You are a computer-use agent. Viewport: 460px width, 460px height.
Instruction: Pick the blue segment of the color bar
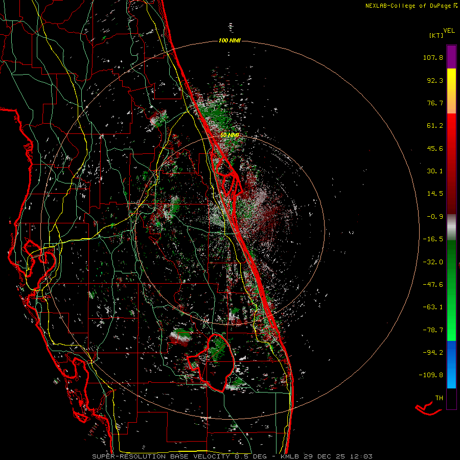[451, 364]
